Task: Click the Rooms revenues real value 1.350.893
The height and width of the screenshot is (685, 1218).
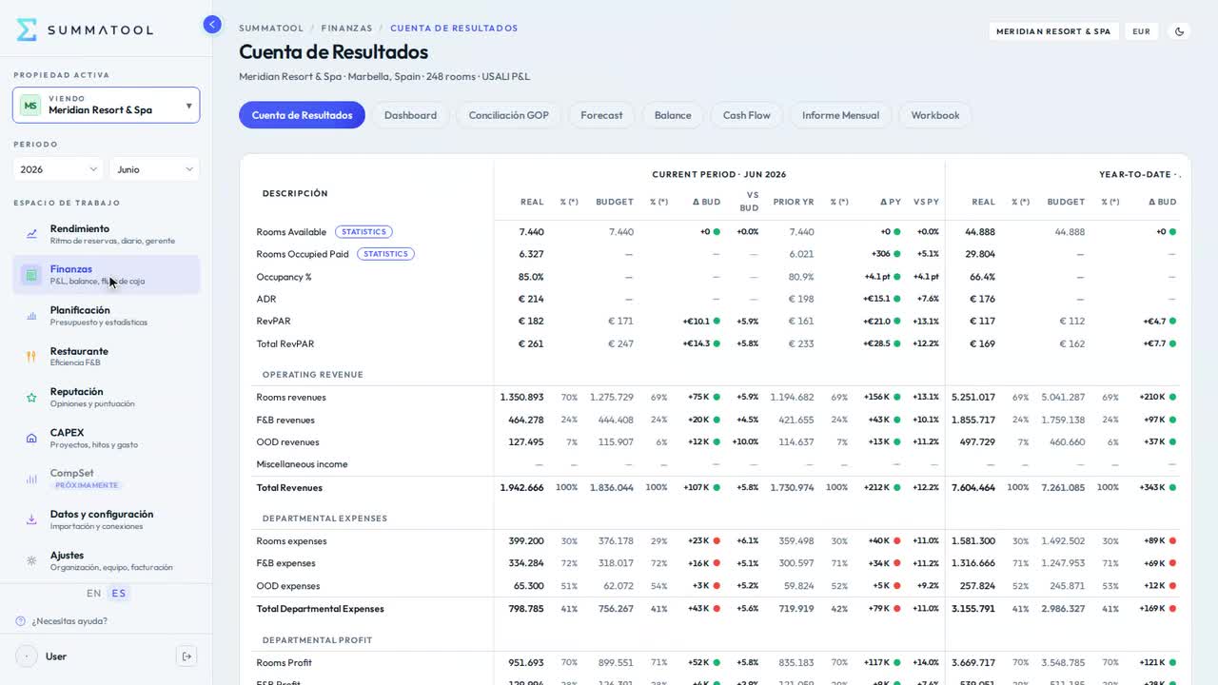Action: click(521, 398)
